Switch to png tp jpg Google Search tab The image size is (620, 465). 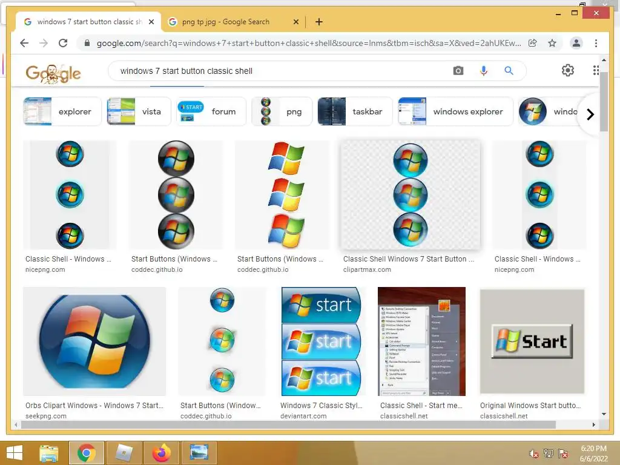(226, 22)
